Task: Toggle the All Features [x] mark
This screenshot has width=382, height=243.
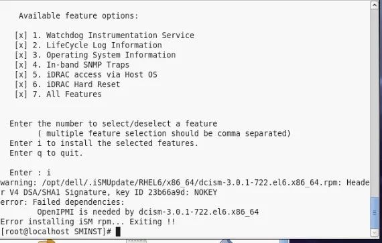Action: [21, 94]
